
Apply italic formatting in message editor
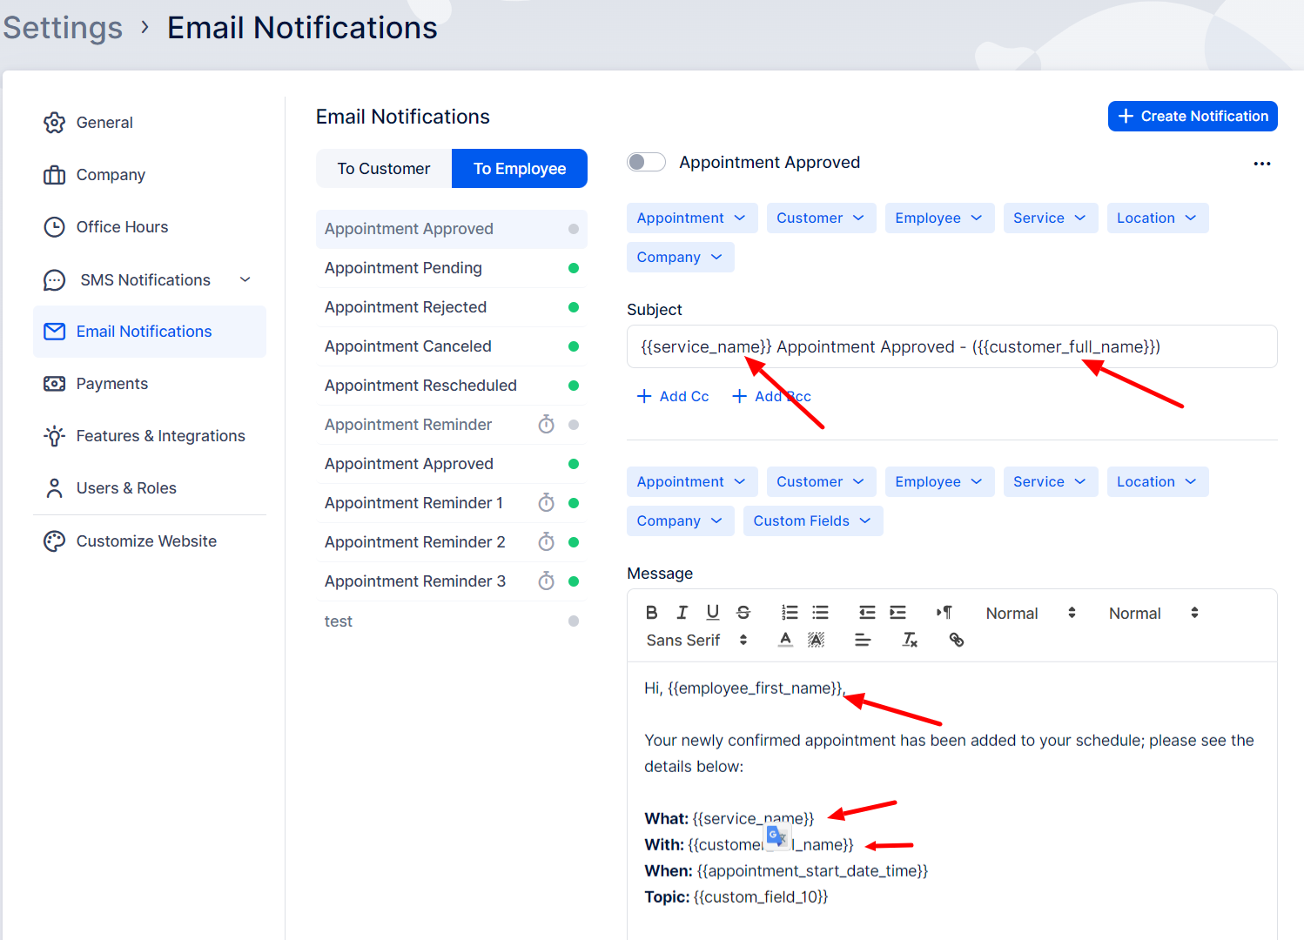coord(682,613)
